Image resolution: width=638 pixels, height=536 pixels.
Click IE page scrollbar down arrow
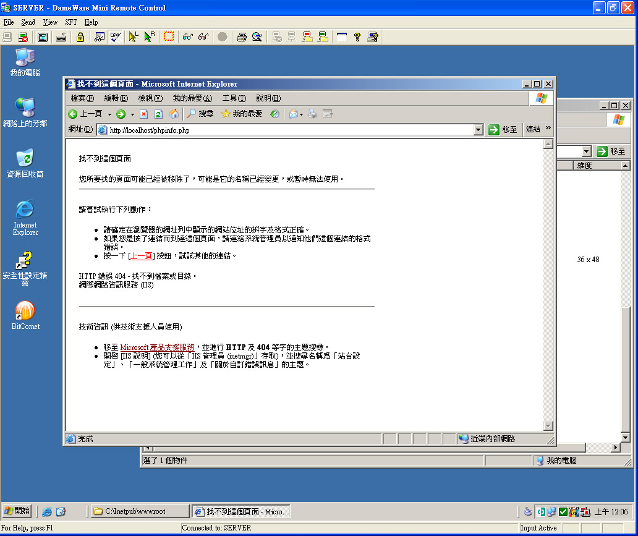[x=548, y=426]
